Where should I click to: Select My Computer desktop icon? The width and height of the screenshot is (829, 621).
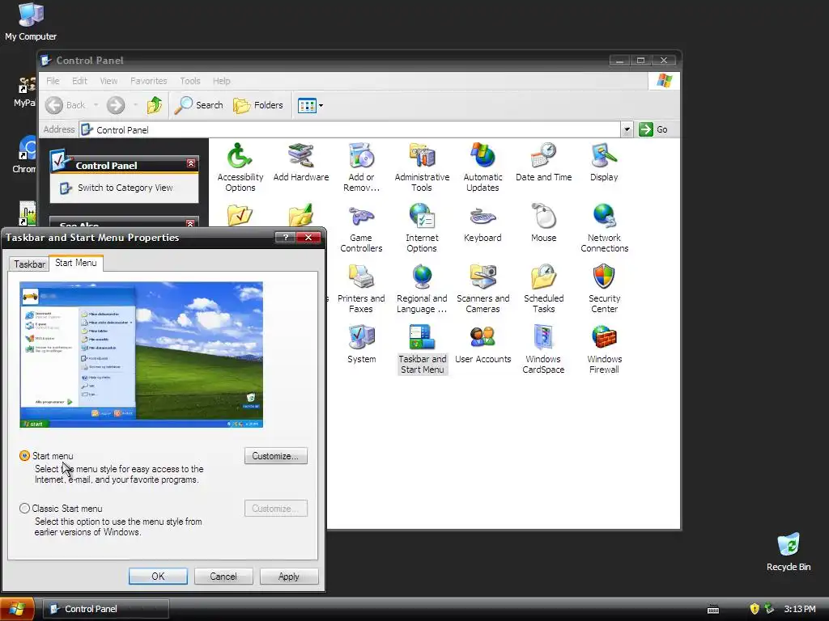[31, 21]
